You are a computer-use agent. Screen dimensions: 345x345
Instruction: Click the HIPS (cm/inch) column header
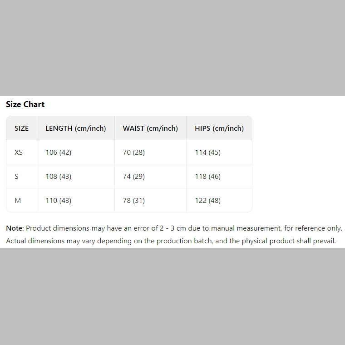point(219,128)
